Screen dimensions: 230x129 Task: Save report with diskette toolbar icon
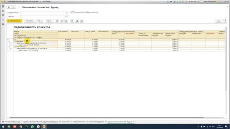82,21
